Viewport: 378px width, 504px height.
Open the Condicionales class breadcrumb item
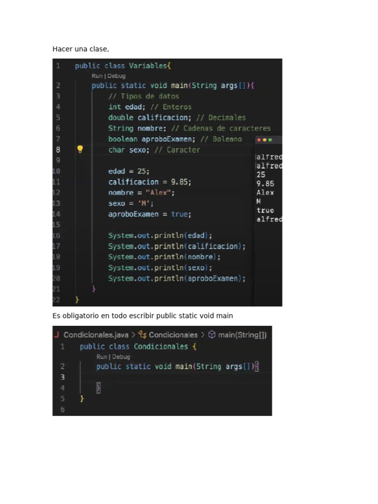pos(173,335)
